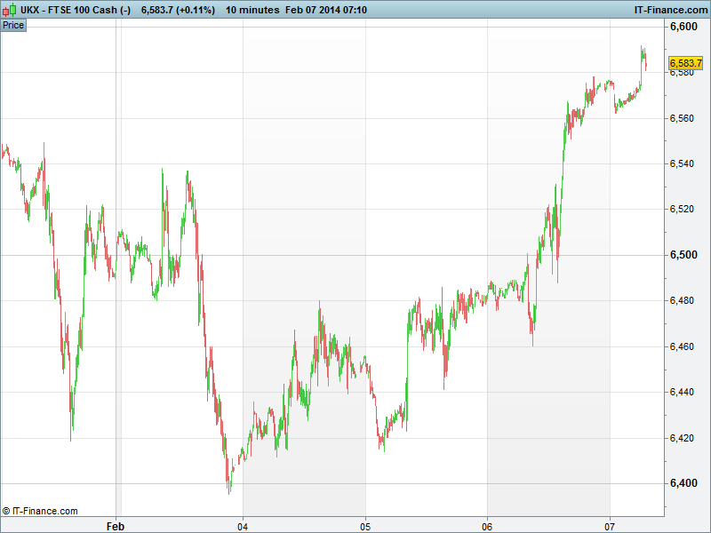Click the yellow 6,583.7 current price tag
Viewport: 711px width, 533px height.
pos(685,63)
